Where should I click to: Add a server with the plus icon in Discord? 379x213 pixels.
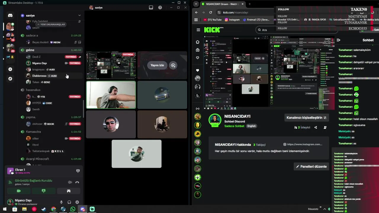[x=10, y=69]
